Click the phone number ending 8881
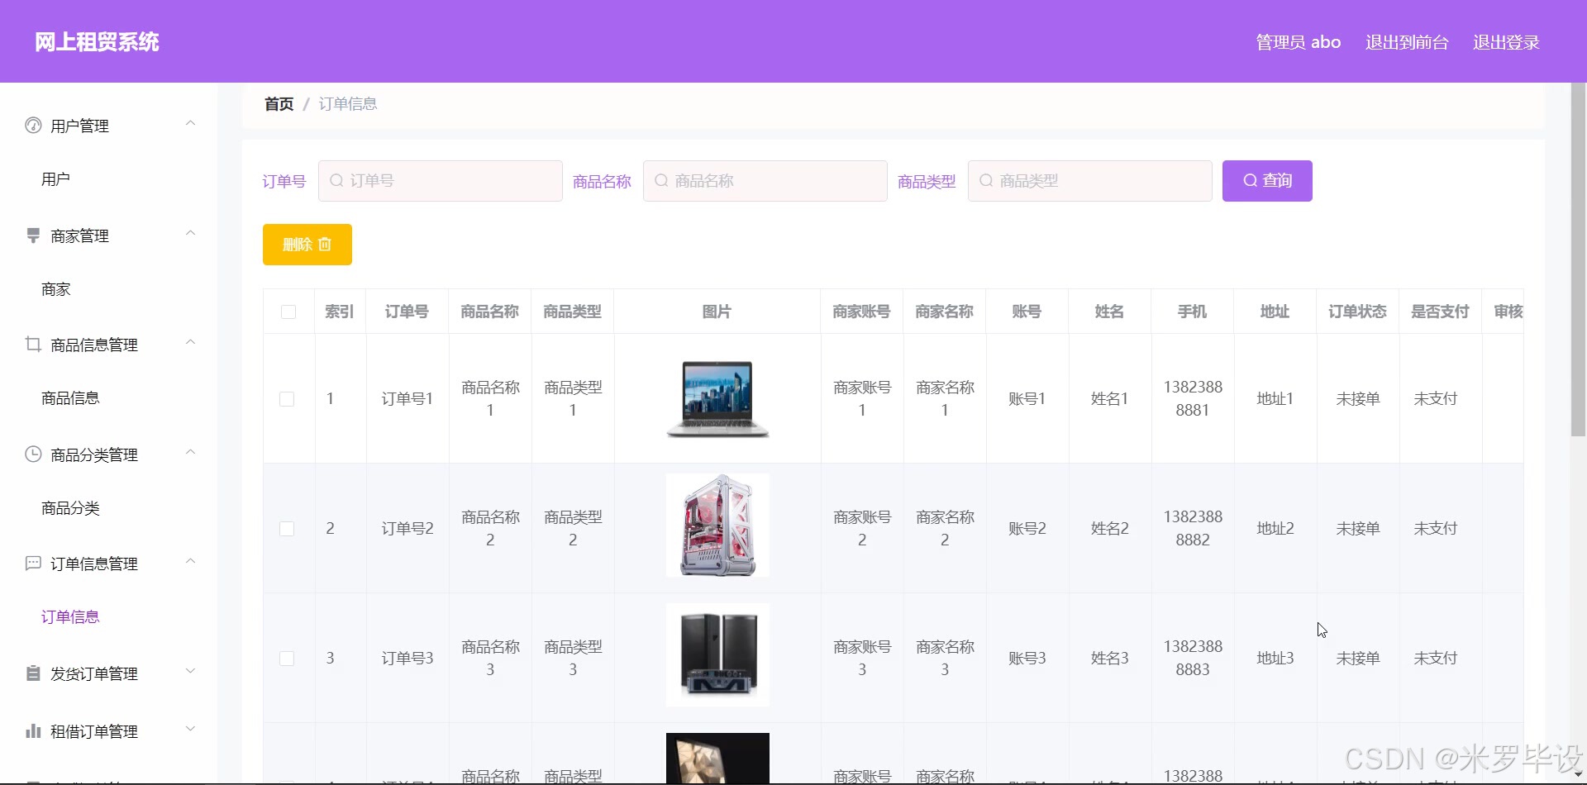 tap(1193, 398)
